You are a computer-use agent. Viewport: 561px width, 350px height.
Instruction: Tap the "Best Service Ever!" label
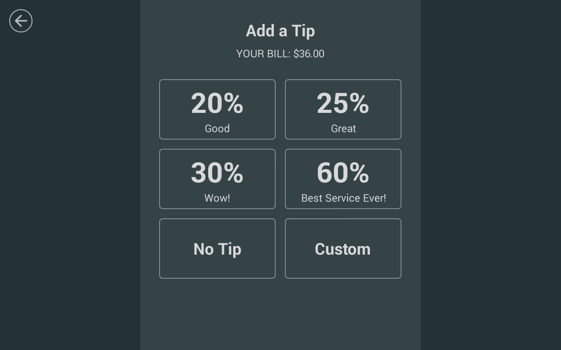343,198
